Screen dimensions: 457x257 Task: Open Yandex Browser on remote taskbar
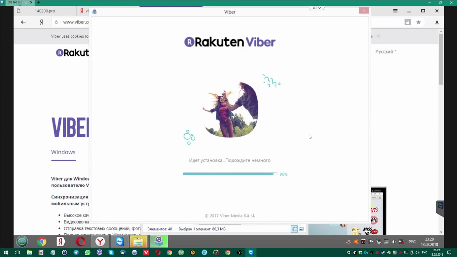[100, 242]
